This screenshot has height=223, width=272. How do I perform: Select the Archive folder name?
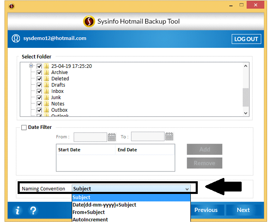pyautogui.click(x=59, y=72)
